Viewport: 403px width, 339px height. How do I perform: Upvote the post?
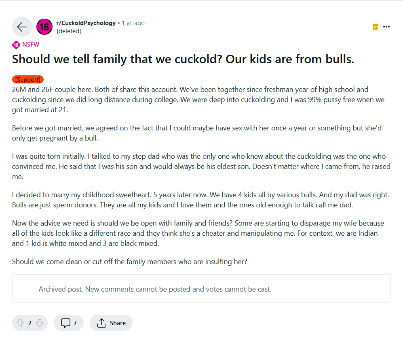click(x=20, y=323)
